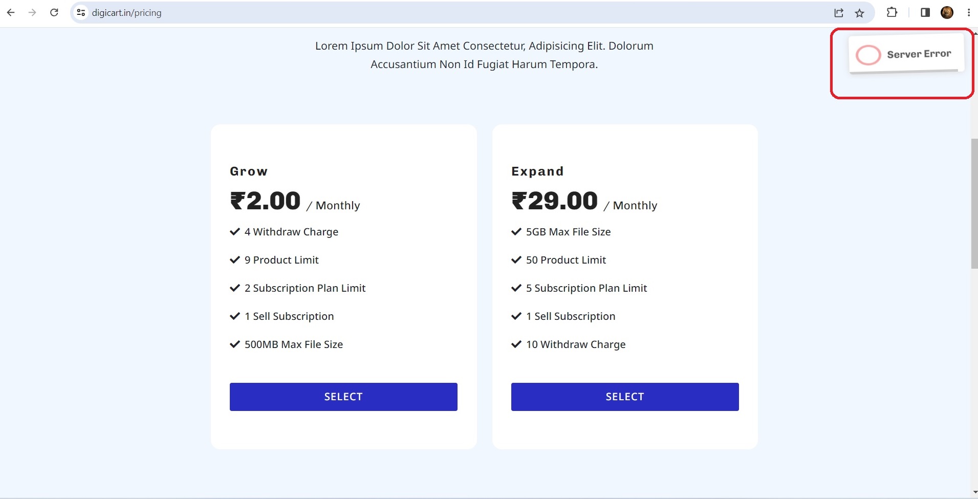Click the ₹29.00 price text
The width and height of the screenshot is (978, 499).
pyautogui.click(x=555, y=201)
